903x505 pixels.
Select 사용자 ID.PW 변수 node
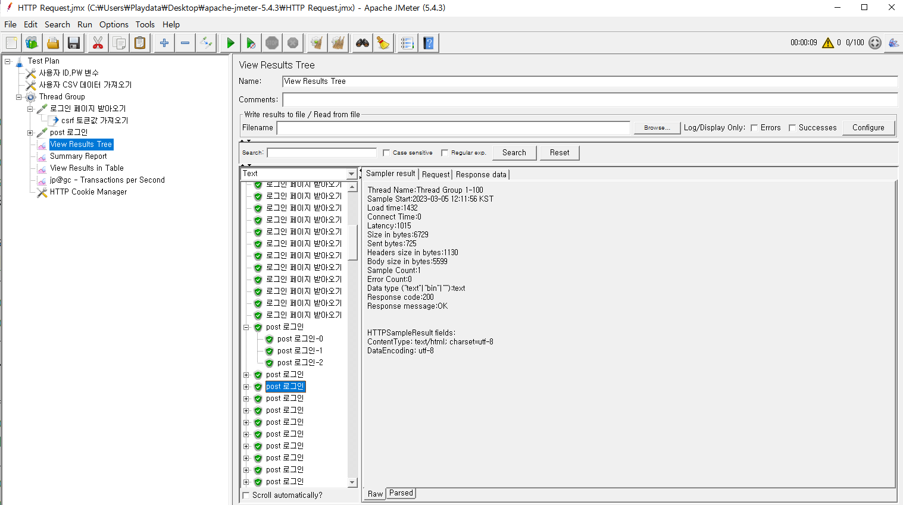click(x=69, y=73)
